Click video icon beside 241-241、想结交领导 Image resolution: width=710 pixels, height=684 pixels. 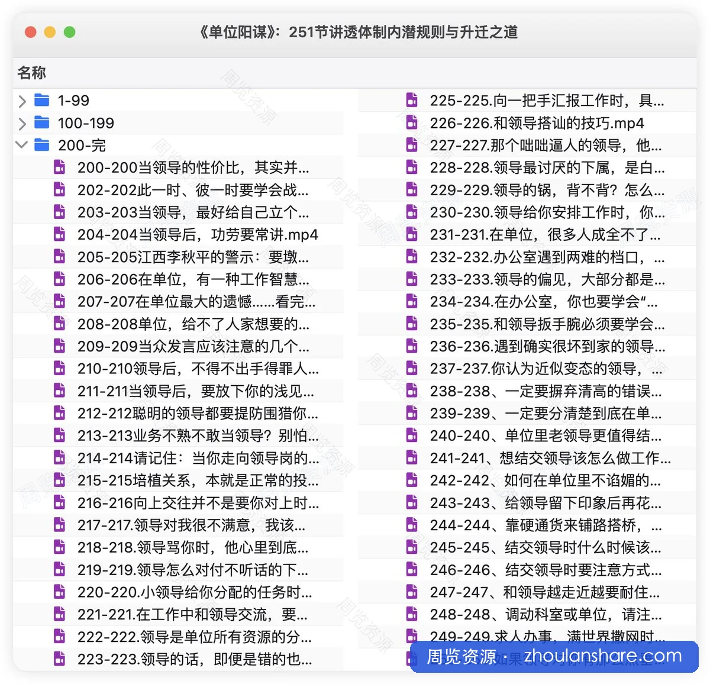point(412,458)
